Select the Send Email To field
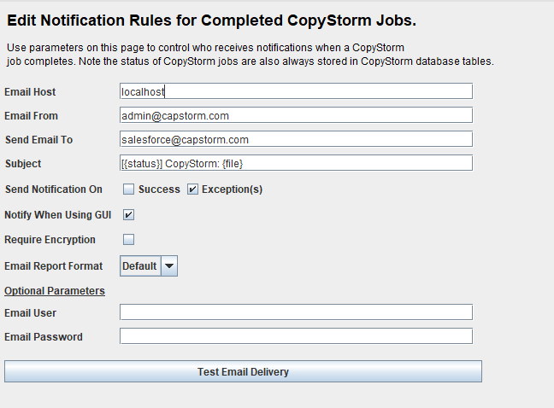The image size is (554, 408). coord(296,139)
